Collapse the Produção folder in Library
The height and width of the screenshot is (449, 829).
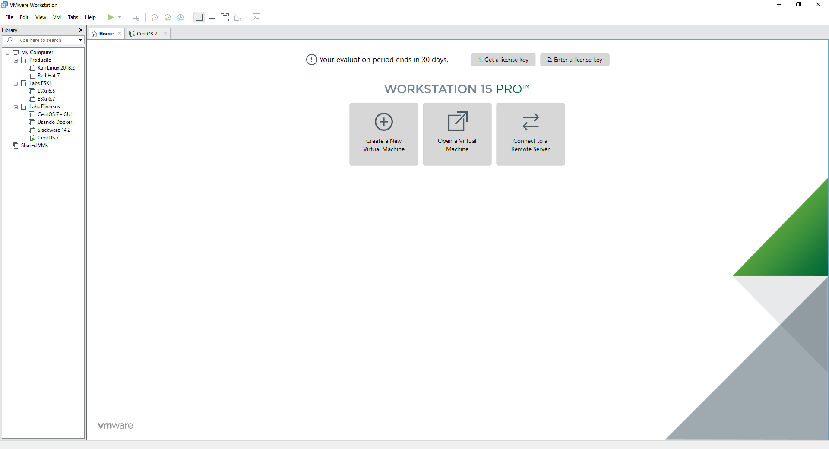coord(16,60)
